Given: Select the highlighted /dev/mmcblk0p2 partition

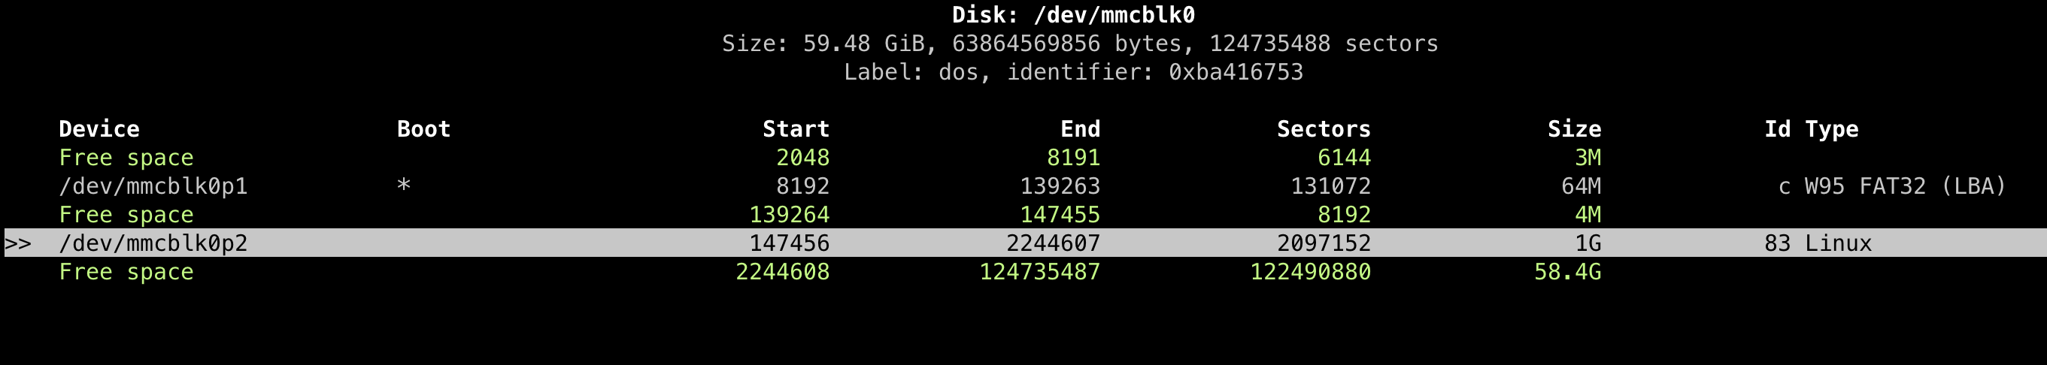Looking at the screenshot, I should tap(1025, 243).
